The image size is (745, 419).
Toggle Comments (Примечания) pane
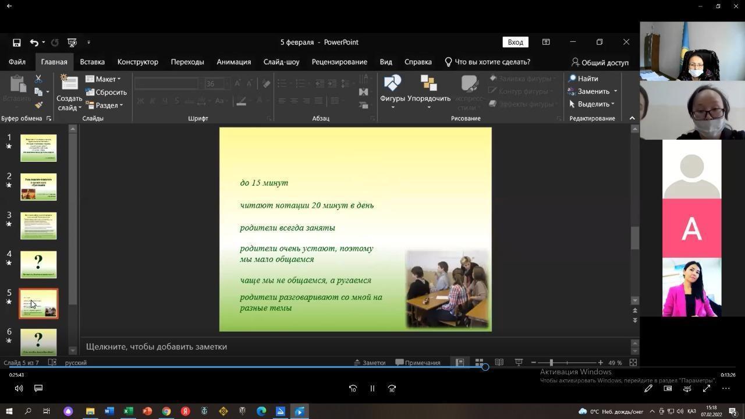(x=418, y=363)
